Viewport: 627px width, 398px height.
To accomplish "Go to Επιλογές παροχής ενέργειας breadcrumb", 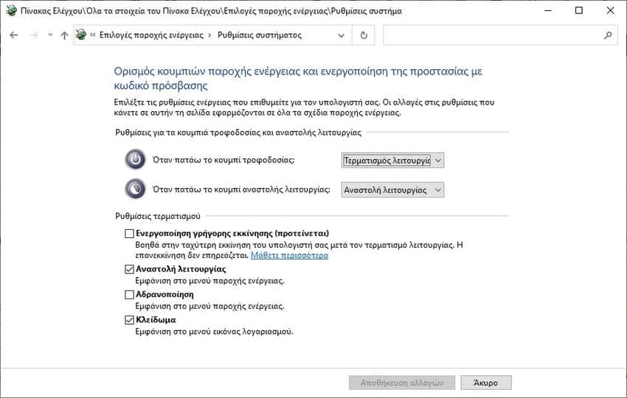I will (152, 35).
